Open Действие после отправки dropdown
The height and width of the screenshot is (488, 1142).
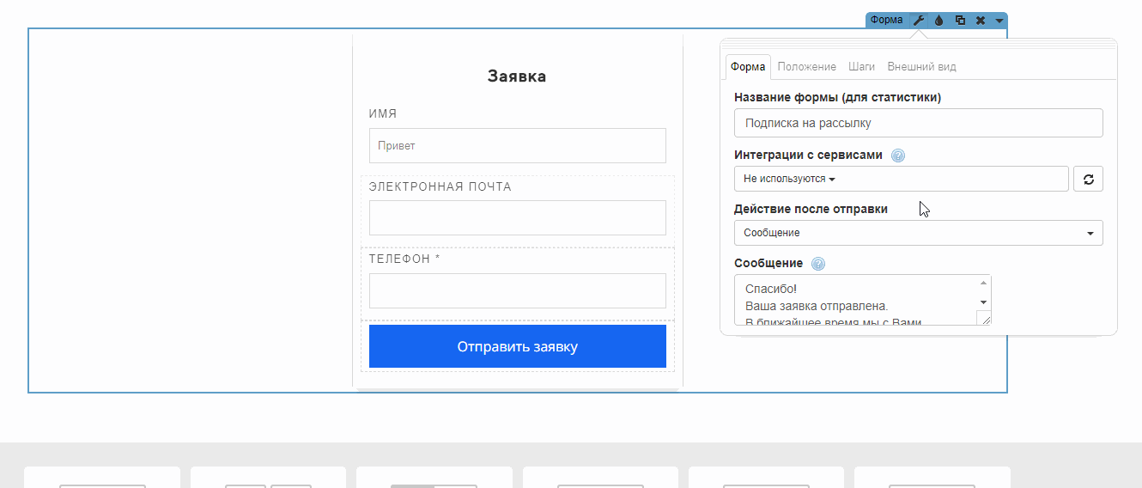click(x=918, y=233)
